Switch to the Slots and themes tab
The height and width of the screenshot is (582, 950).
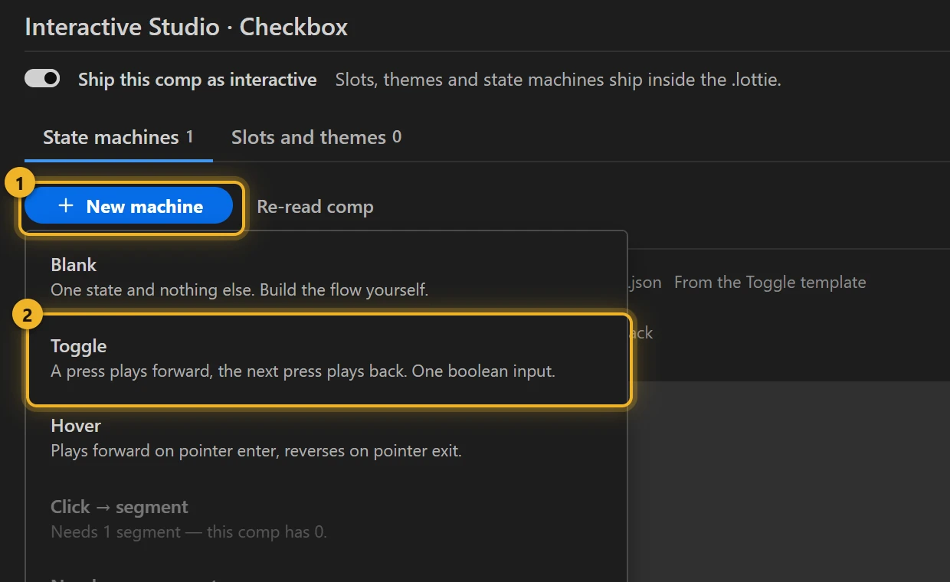316,138
